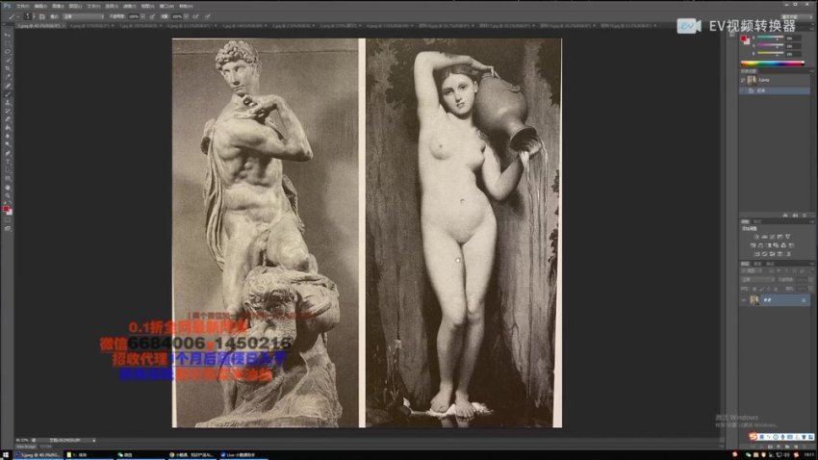Select the Eraser tool

pyautogui.click(x=8, y=119)
